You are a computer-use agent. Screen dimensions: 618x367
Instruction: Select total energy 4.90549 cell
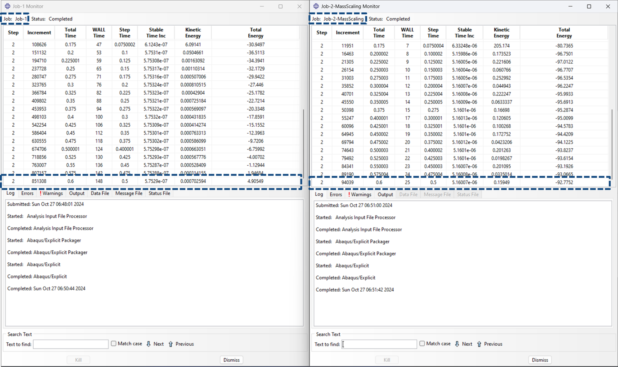click(256, 181)
